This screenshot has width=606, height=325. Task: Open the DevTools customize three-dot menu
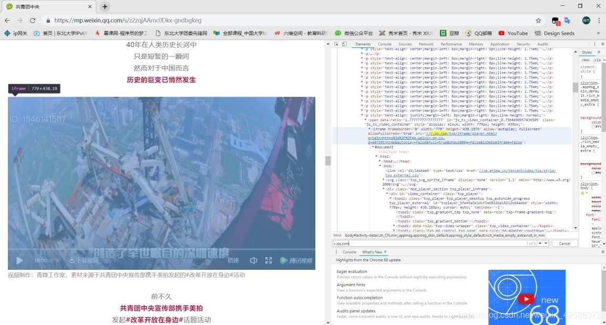594,44
